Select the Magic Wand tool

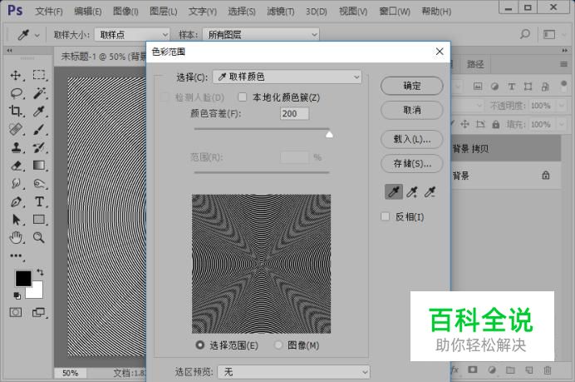pos(38,93)
